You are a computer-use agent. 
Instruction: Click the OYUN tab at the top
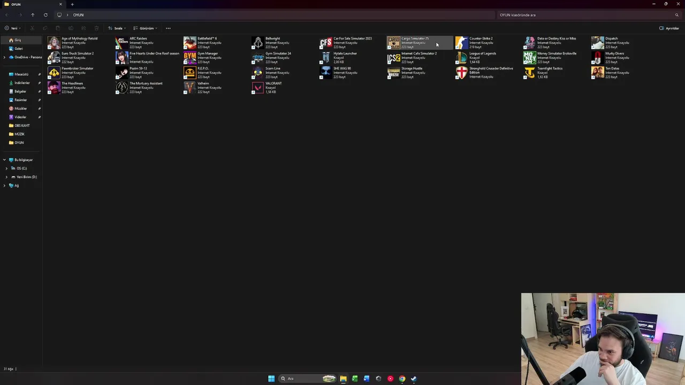32,4
